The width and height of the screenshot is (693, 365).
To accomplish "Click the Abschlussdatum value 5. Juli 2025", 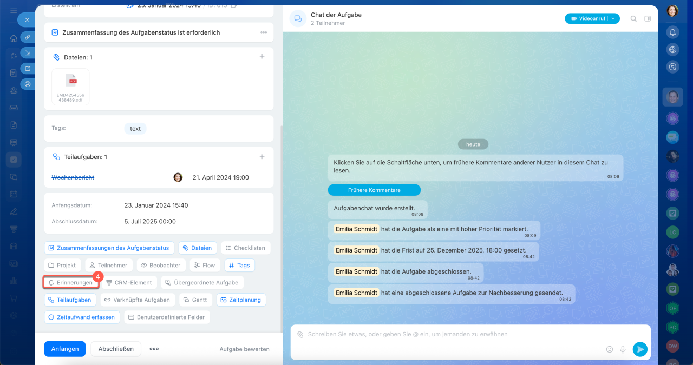I will (x=150, y=221).
